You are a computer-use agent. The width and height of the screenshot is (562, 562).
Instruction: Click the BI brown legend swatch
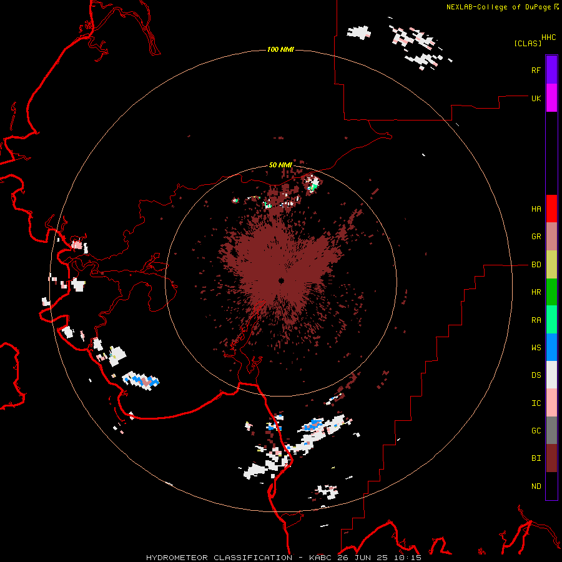point(551,458)
